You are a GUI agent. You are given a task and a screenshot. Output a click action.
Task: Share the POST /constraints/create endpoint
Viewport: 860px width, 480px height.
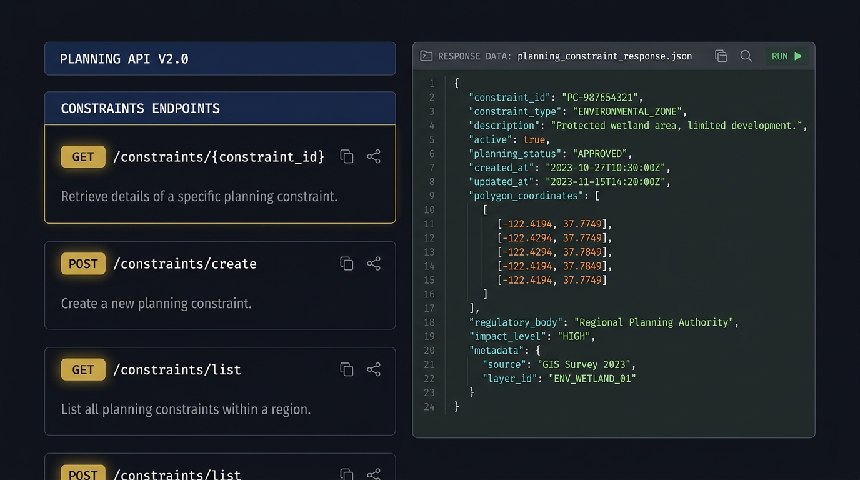point(374,264)
